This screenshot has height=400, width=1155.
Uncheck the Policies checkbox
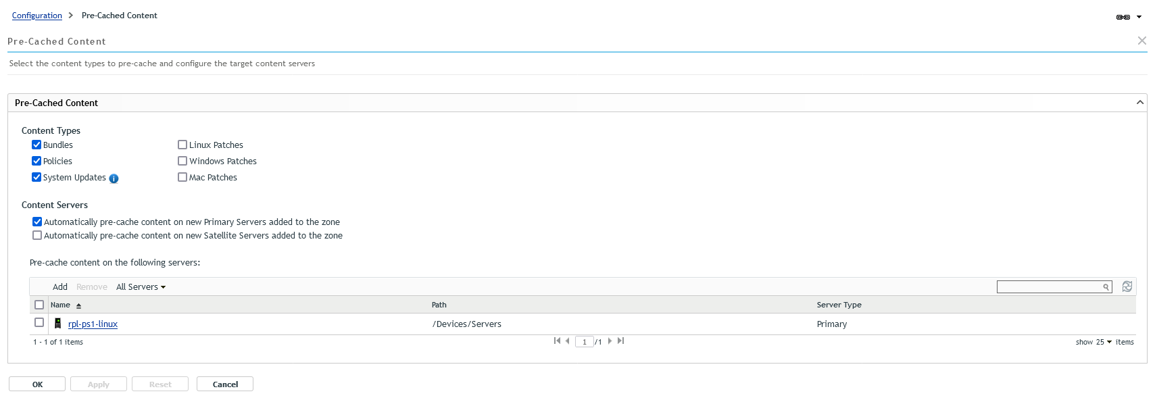tap(36, 161)
